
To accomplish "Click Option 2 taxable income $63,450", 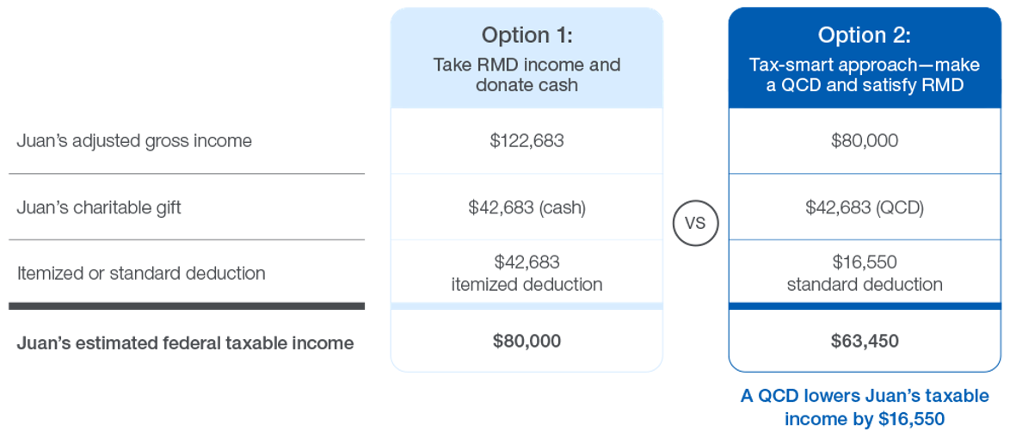I will [865, 341].
